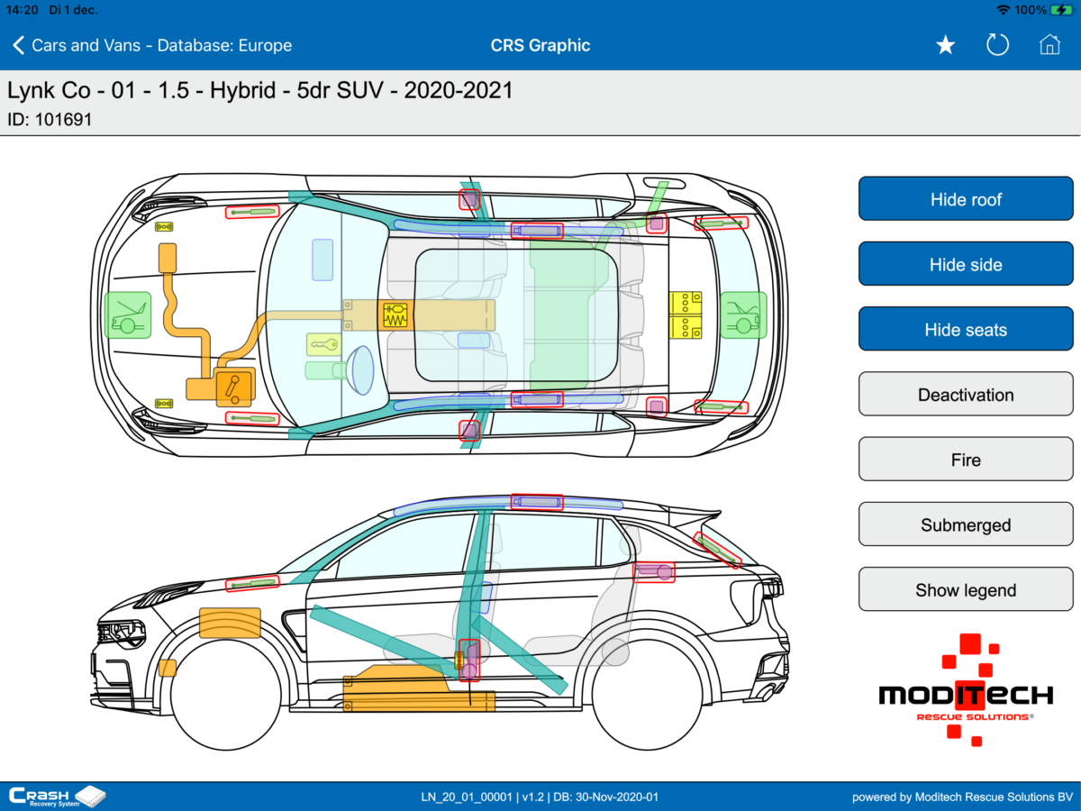
Task: Go back to Cars and Vans database
Action: 153,45
